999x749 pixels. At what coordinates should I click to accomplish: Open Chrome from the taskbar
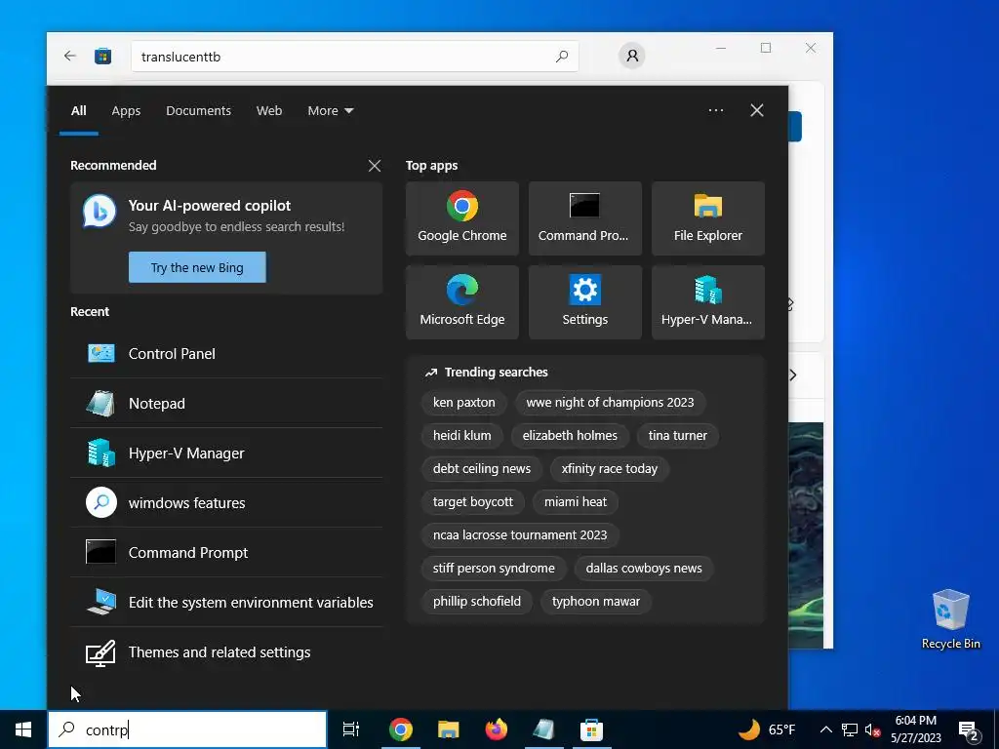401,729
